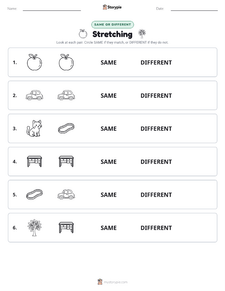Select DIFFERENT for question 5

coord(156,195)
